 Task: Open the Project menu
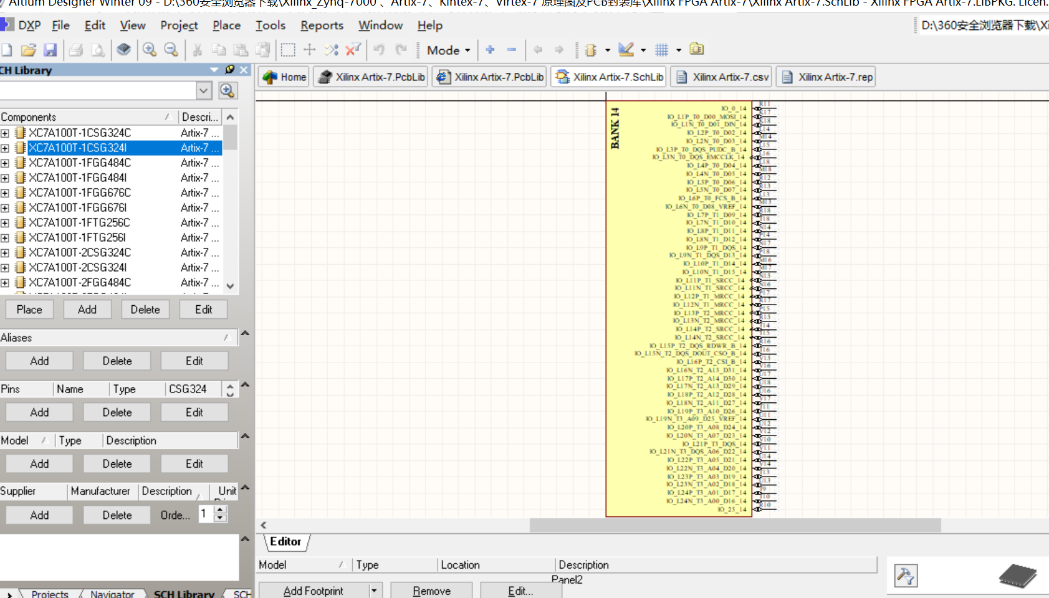tap(179, 26)
